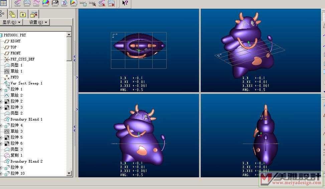Image resolution: width=325 pixels, height=189 pixels.
Task: Click the delete all curvature icon with red X
Action: pos(102,3)
